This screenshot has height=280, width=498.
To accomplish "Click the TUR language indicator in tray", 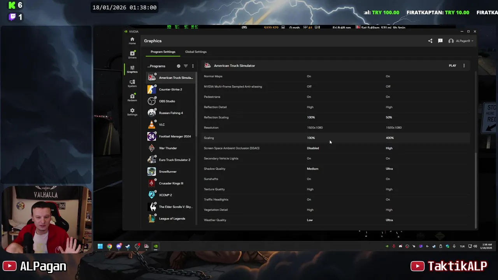I will 462,246.
